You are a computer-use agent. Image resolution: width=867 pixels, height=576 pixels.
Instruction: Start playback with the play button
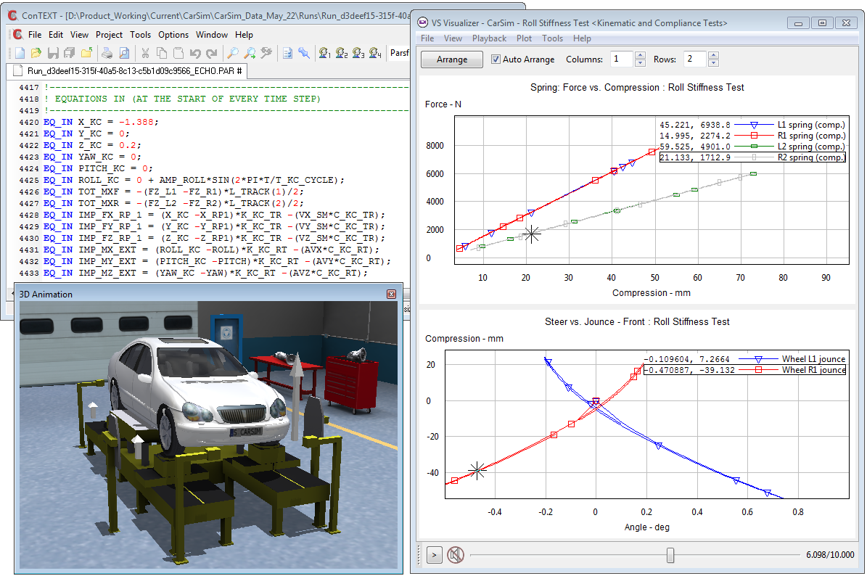[435, 554]
